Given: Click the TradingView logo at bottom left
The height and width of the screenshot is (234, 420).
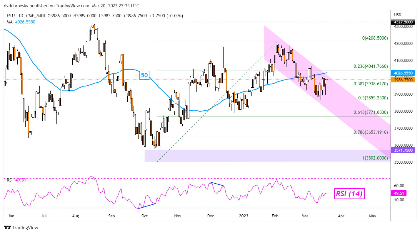Looking at the screenshot, I should point(21,228).
